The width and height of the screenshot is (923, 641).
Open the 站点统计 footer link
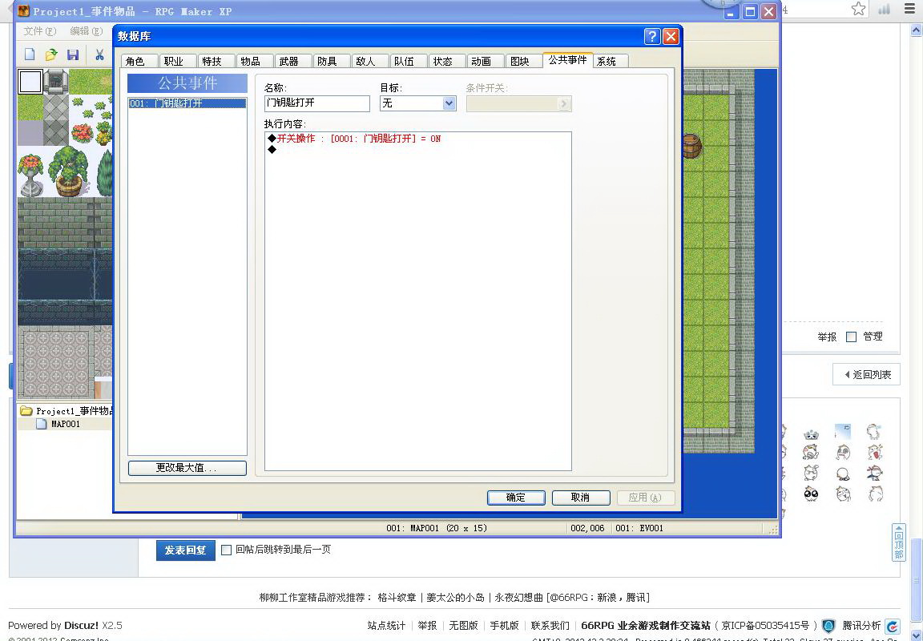pos(386,626)
